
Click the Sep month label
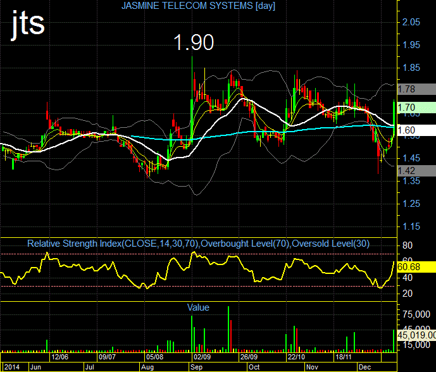click(x=196, y=368)
